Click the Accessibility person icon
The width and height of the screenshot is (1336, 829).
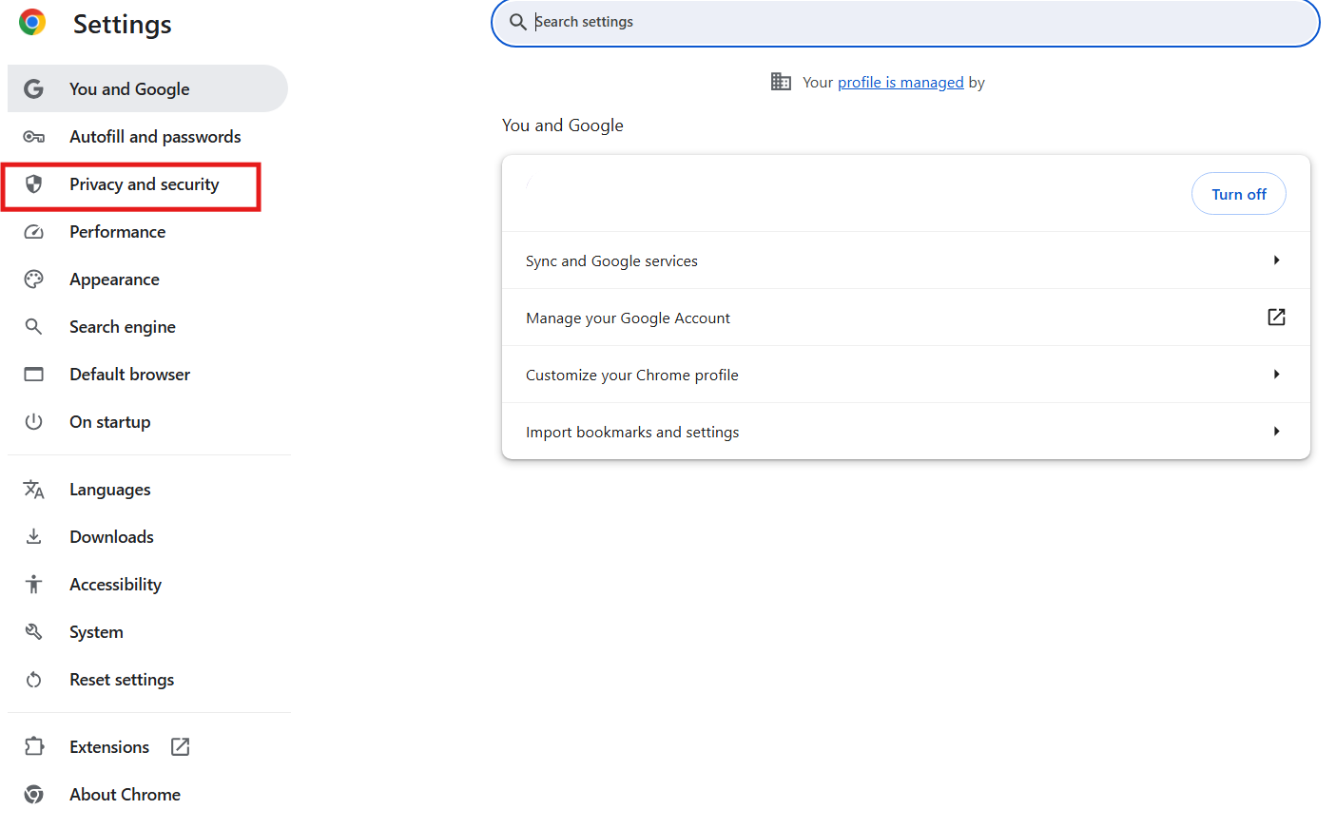[33, 585]
